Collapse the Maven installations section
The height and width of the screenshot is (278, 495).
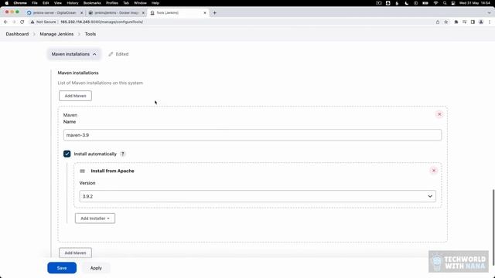pyautogui.click(x=74, y=54)
